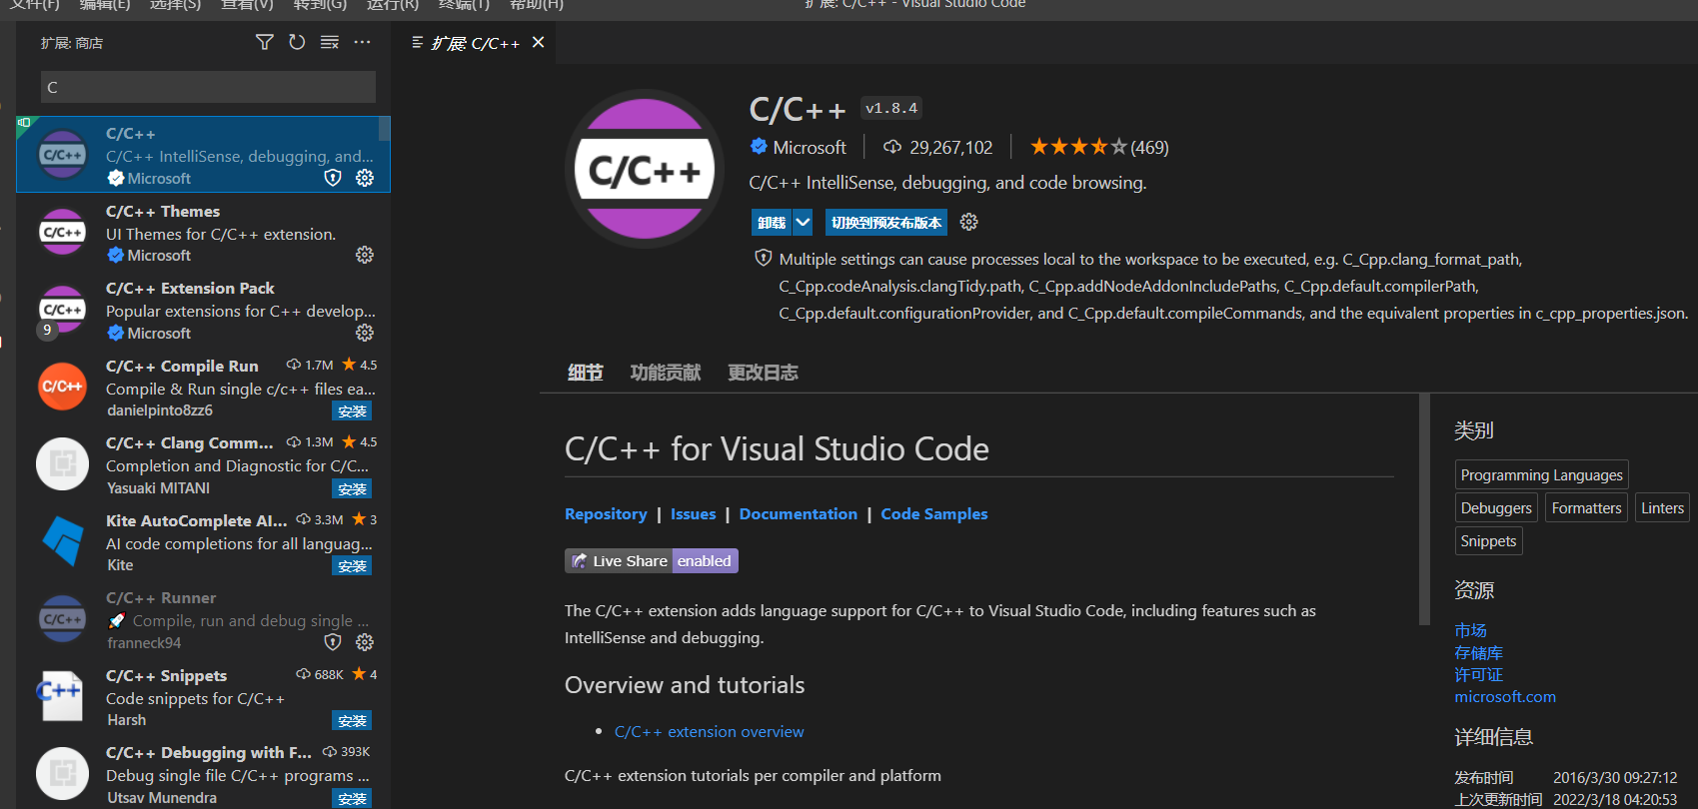Select the Snippets category tag

1488,540
